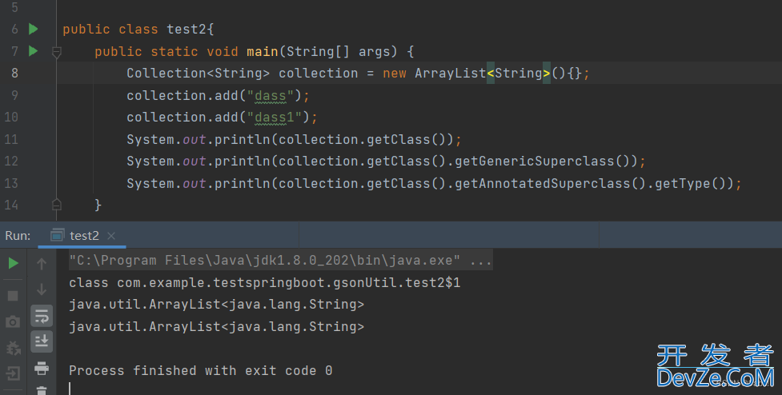The width and height of the screenshot is (782, 395).
Task: Toggle soft-wrap in the console
Action: click(42, 316)
